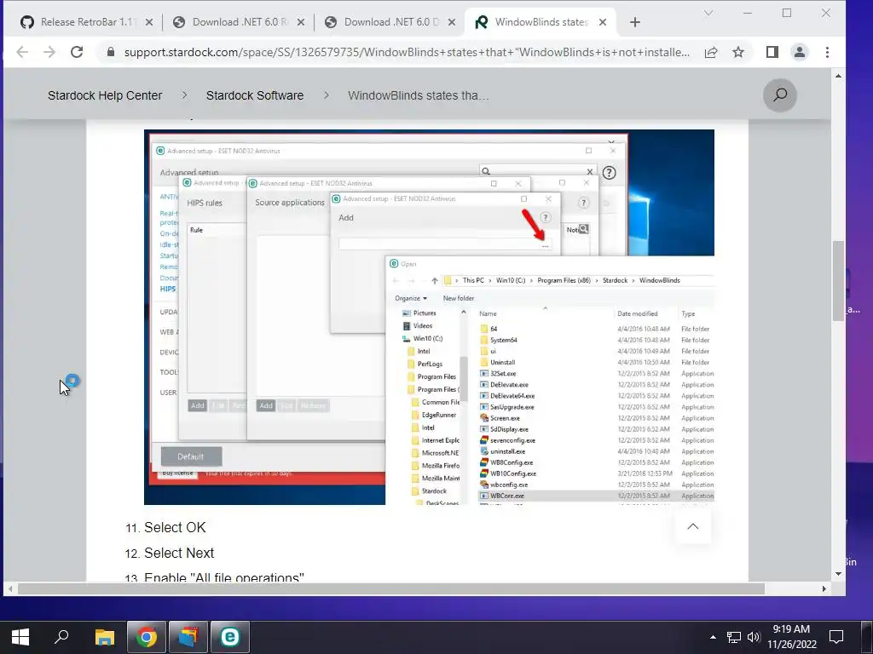Close the Release RetroBar tab
This screenshot has height=654, width=873.
click(x=148, y=22)
